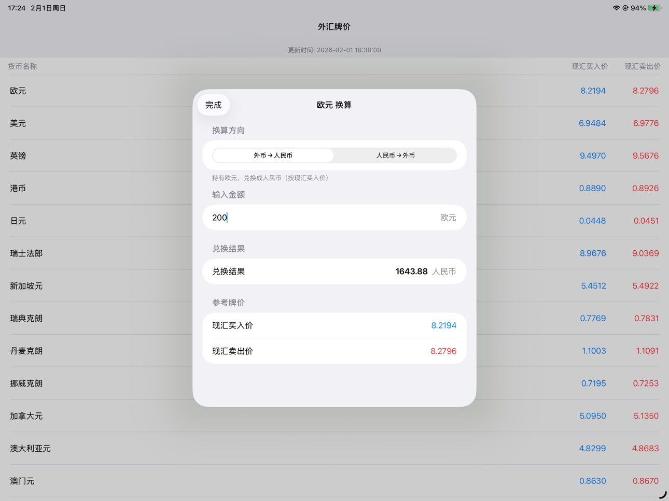Click the 澳大利亚元 sell rate 4.8683
The width and height of the screenshot is (669, 501).
(x=646, y=449)
